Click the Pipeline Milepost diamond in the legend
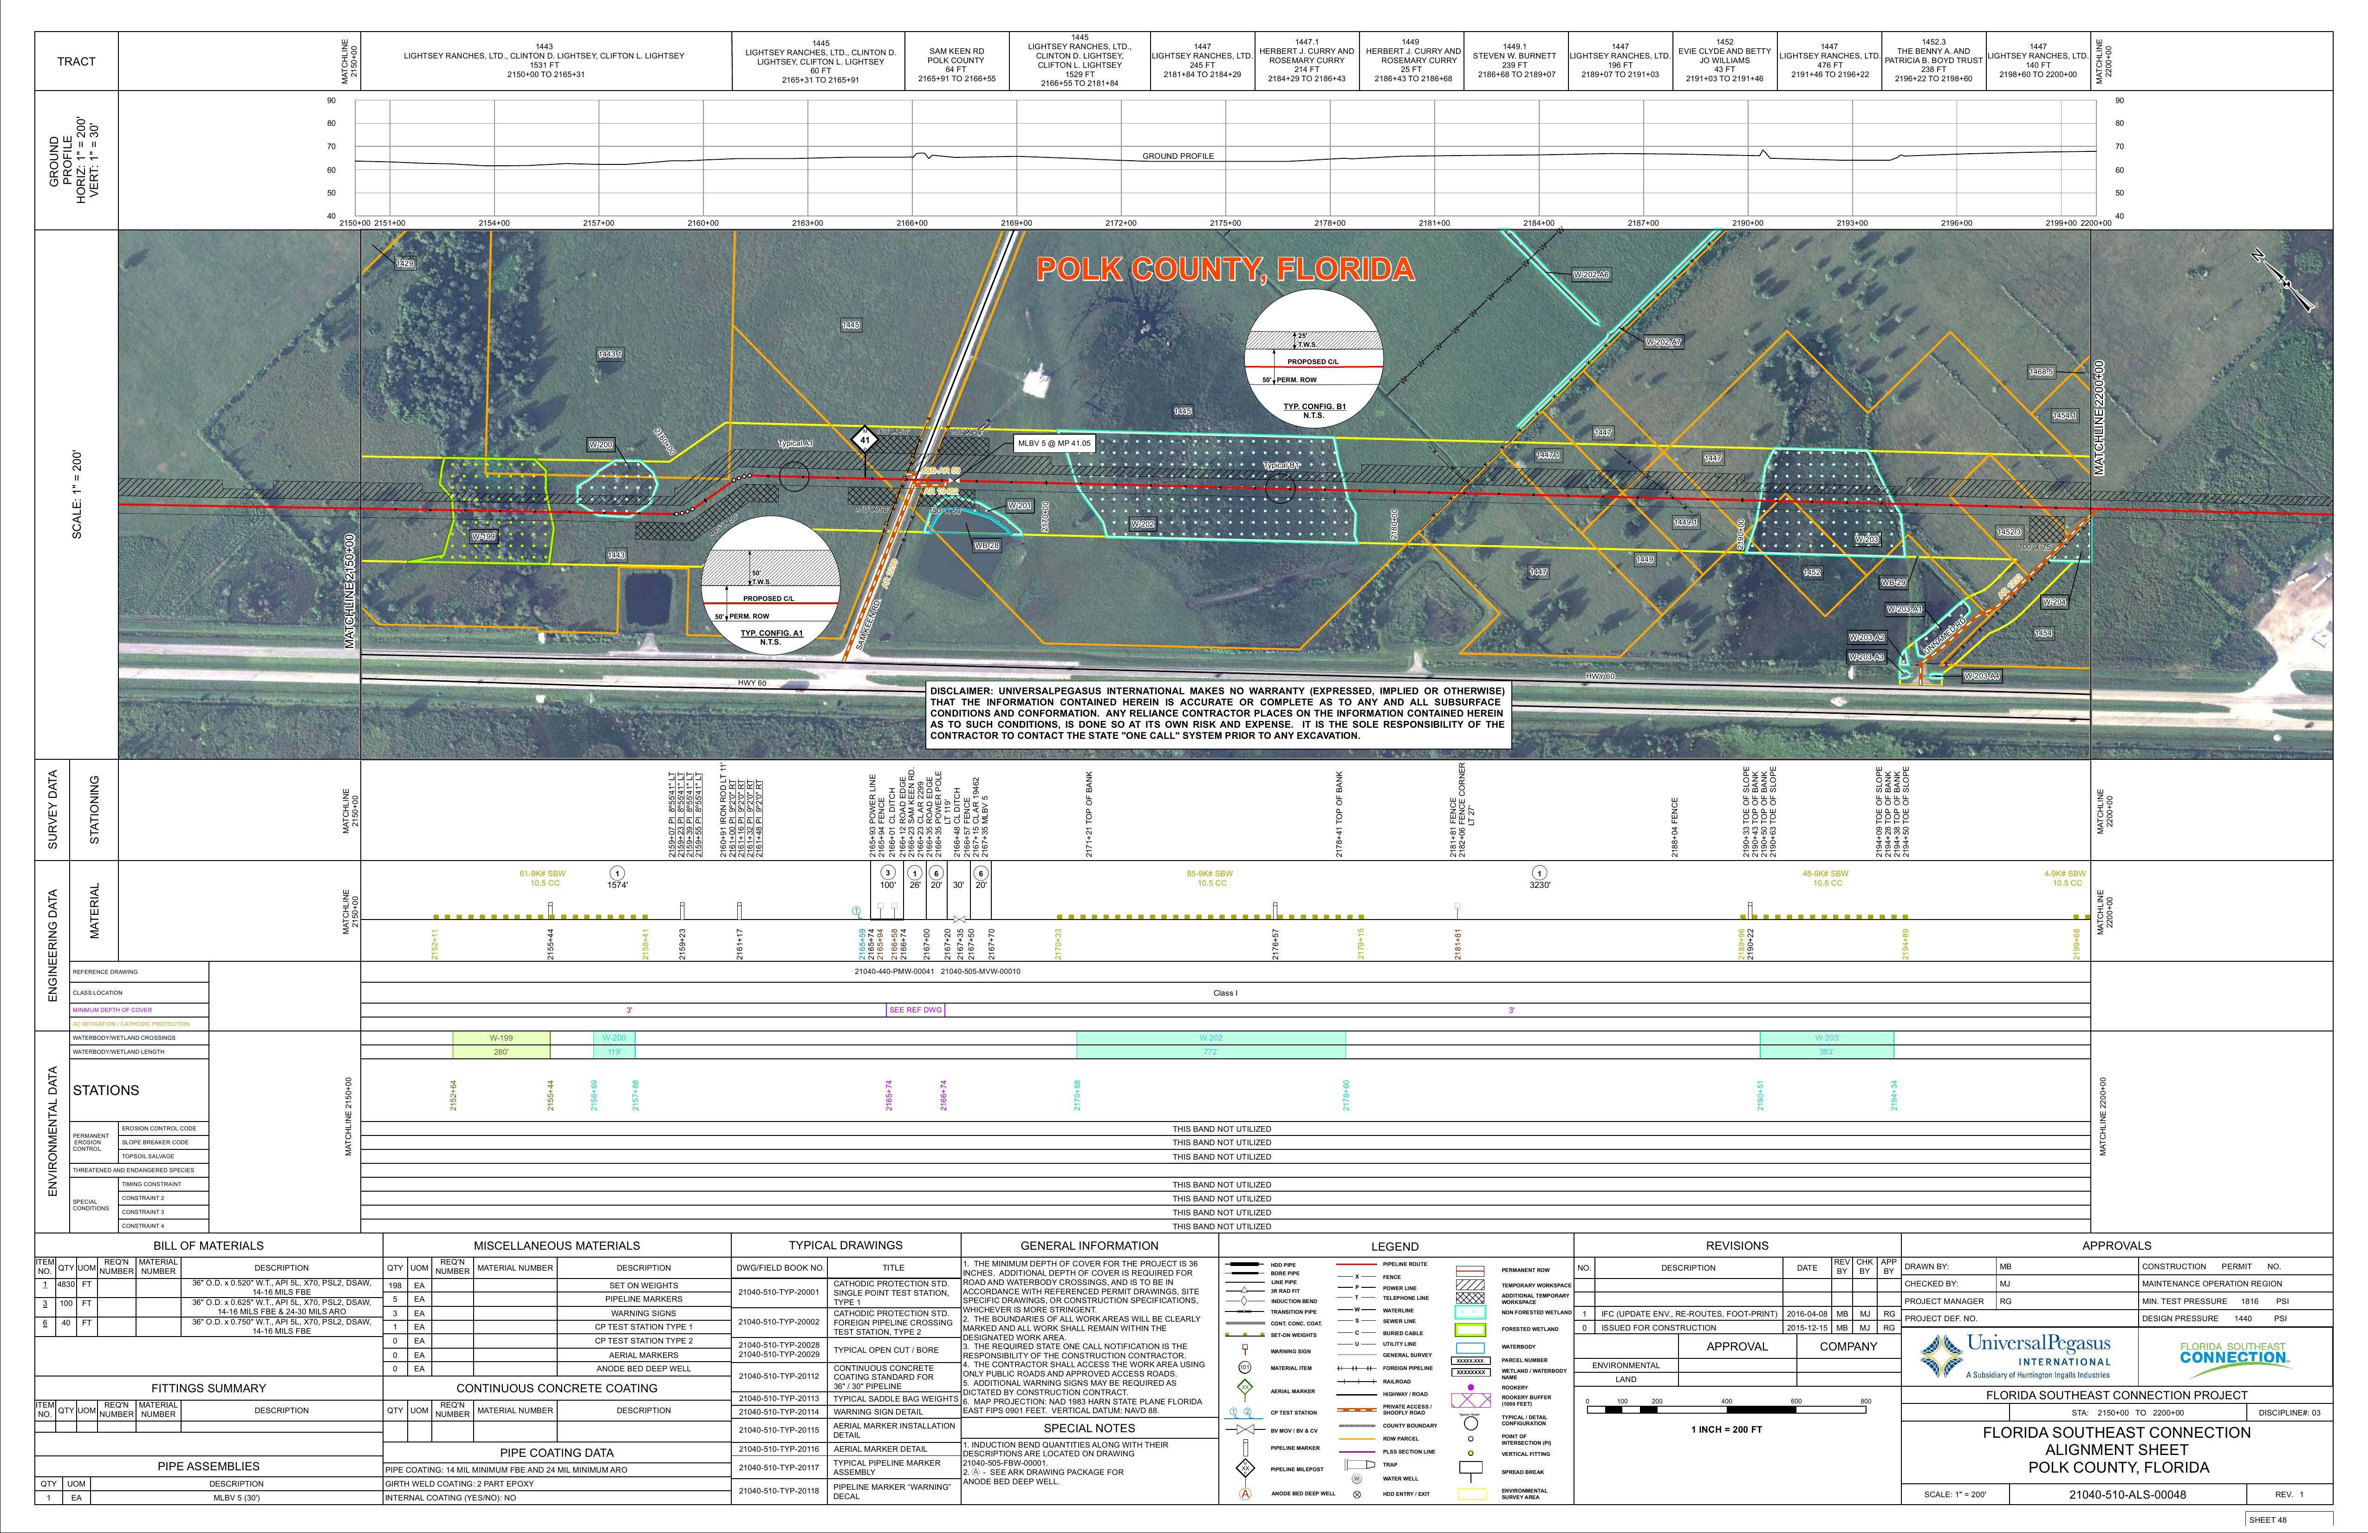The width and height of the screenshot is (2368, 1533). click(1245, 1469)
